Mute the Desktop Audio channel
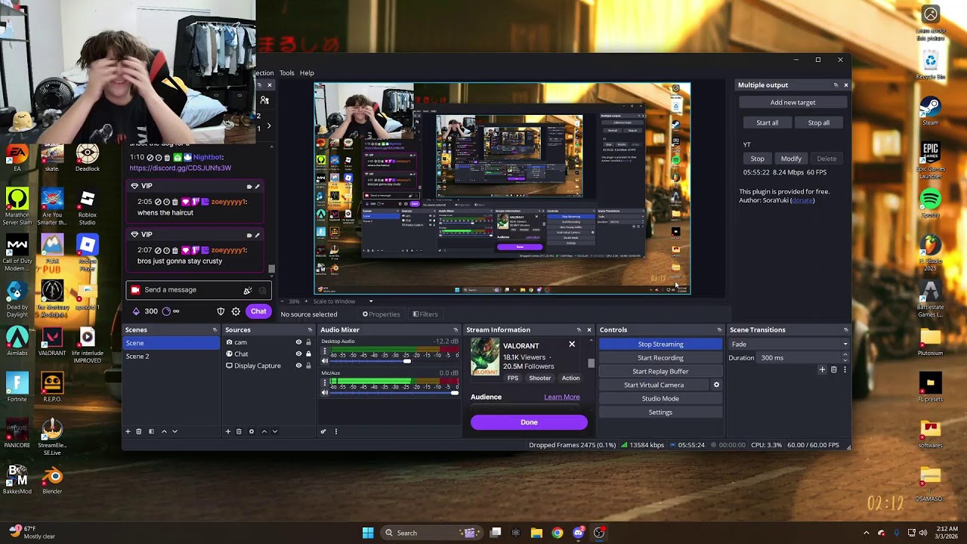This screenshot has height=544, width=967. (x=325, y=361)
